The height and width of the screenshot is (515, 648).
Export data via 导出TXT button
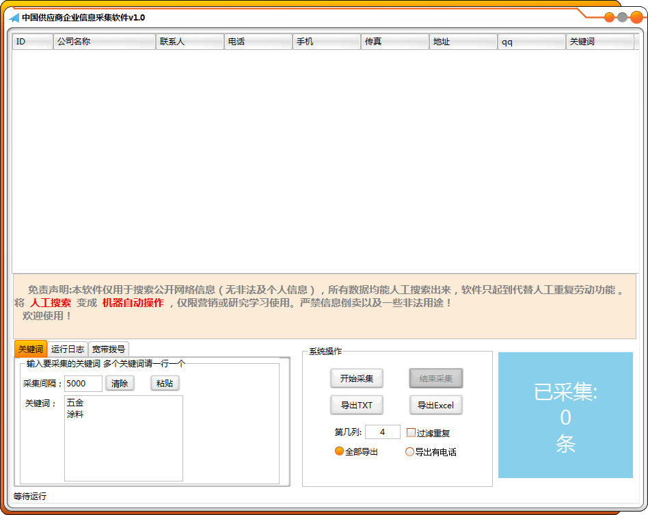[357, 406]
